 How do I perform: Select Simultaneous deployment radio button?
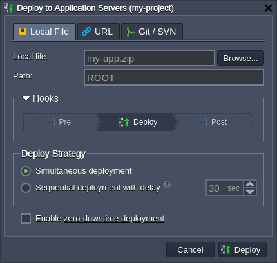pos(26,171)
